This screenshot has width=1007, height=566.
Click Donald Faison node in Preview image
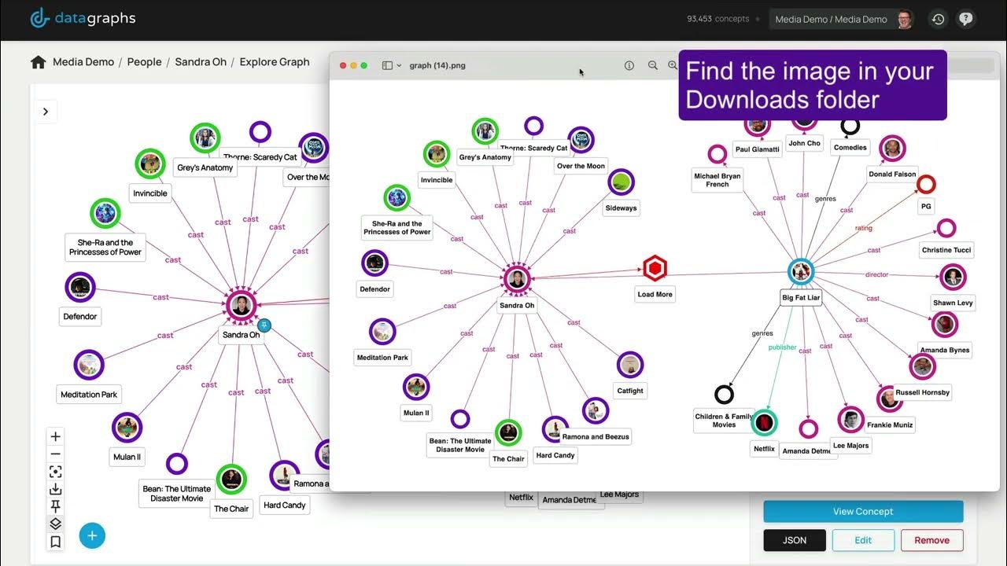tap(892, 149)
